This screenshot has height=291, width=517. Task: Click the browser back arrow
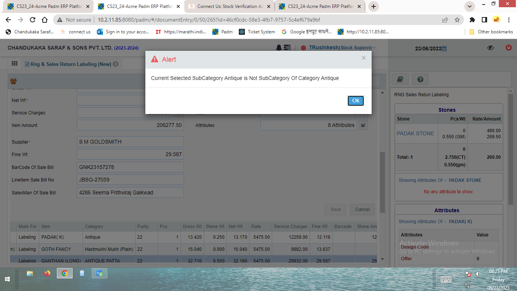[9, 20]
